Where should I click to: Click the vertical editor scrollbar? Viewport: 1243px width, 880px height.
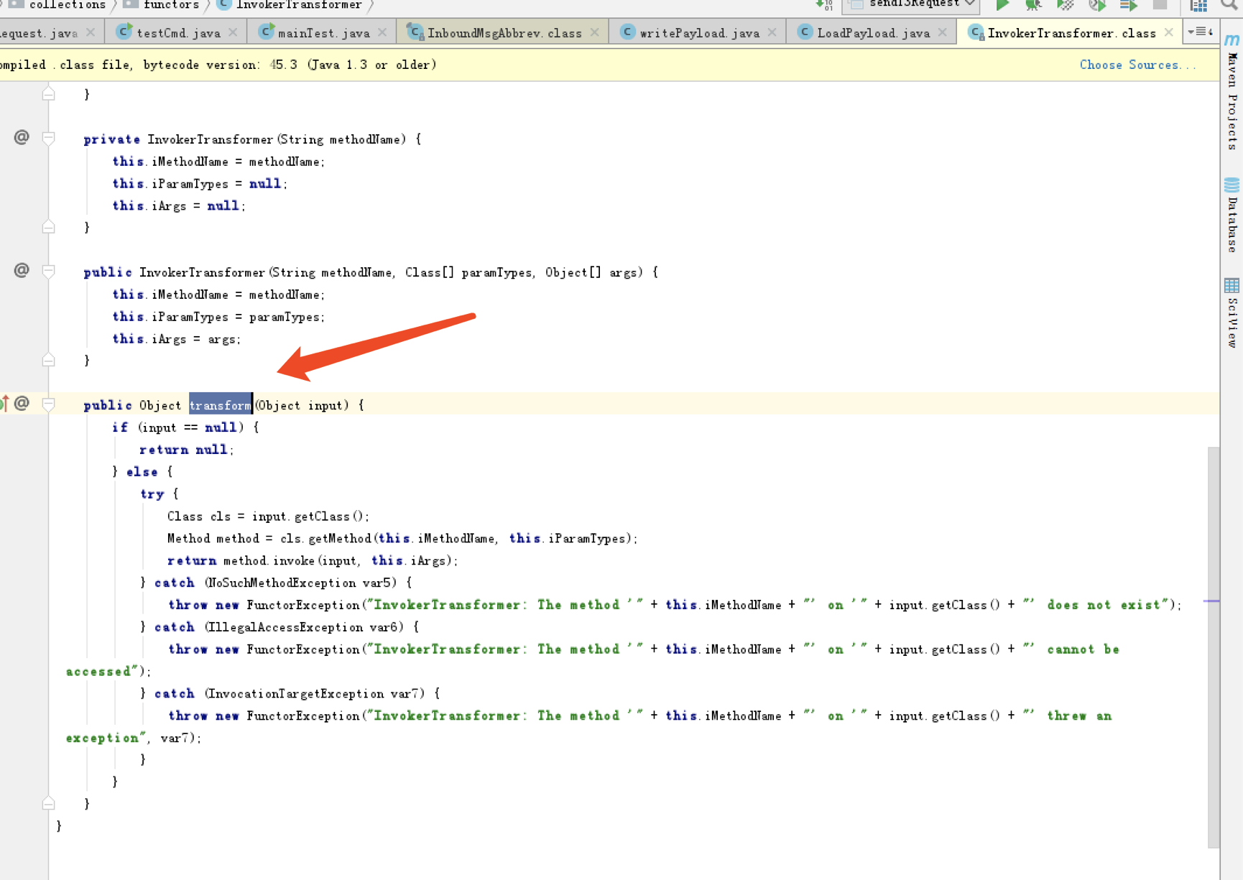tap(1214, 647)
